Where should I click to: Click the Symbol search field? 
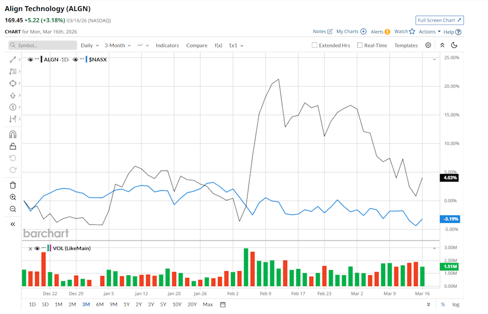pos(42,45)
